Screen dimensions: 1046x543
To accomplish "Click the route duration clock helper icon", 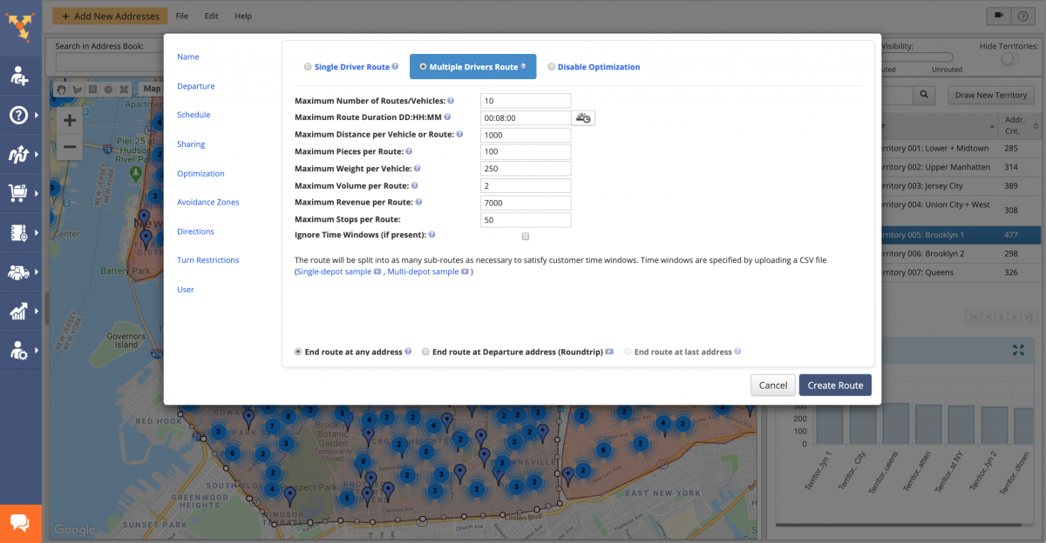I will [x=583, y=117].
